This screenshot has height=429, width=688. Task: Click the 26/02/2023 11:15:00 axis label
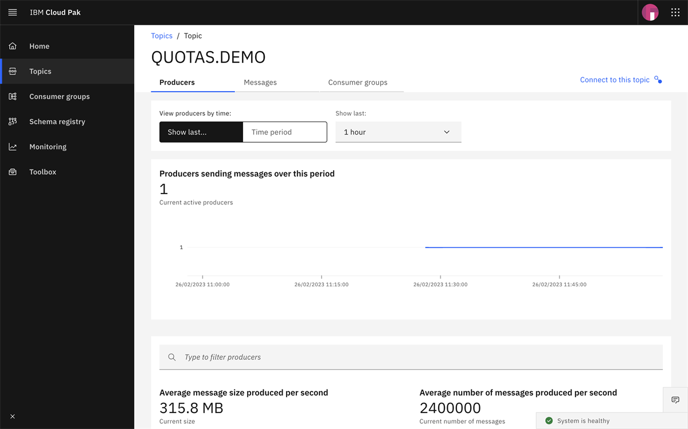[x=322, y=284]
